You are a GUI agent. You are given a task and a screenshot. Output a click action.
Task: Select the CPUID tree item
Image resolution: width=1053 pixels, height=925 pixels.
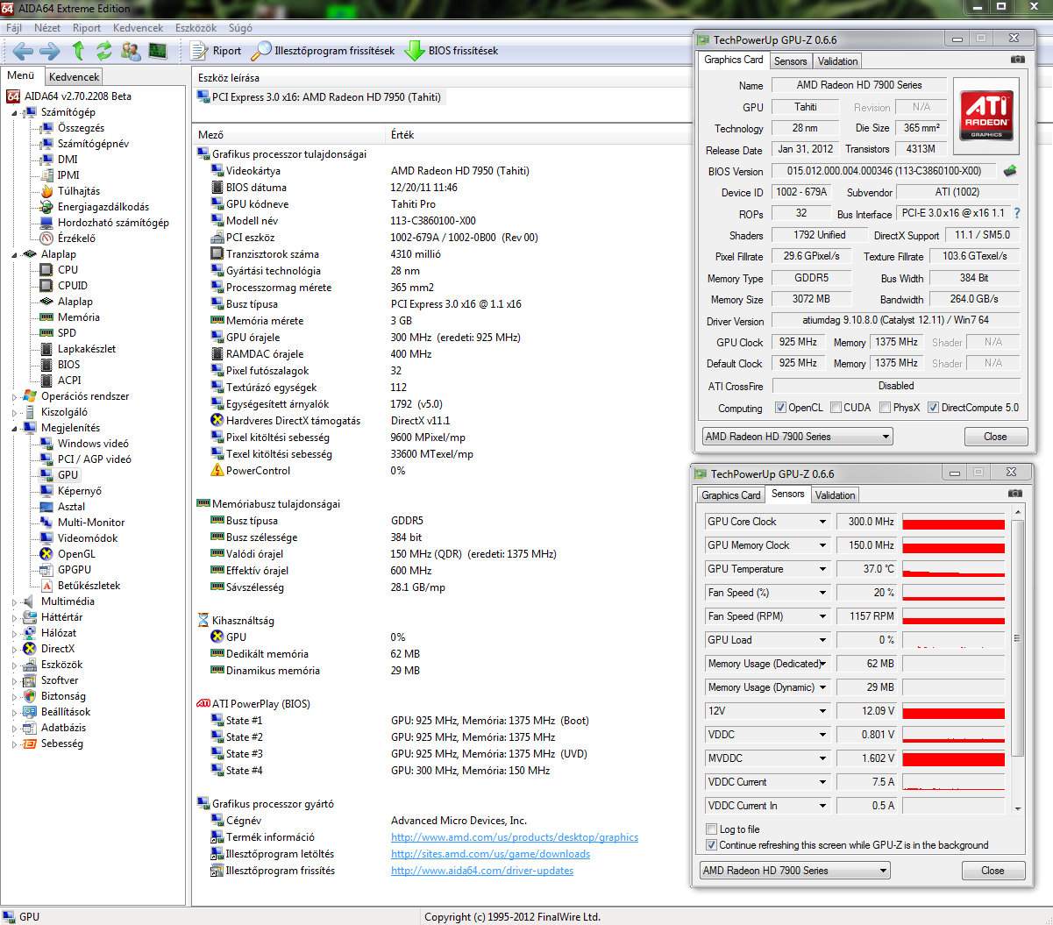(x=63, y=286)
